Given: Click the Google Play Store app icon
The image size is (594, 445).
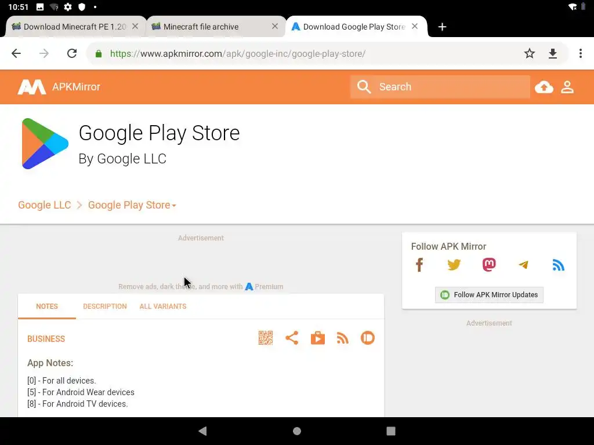Looking at the screenshot, I should point(45,144).
